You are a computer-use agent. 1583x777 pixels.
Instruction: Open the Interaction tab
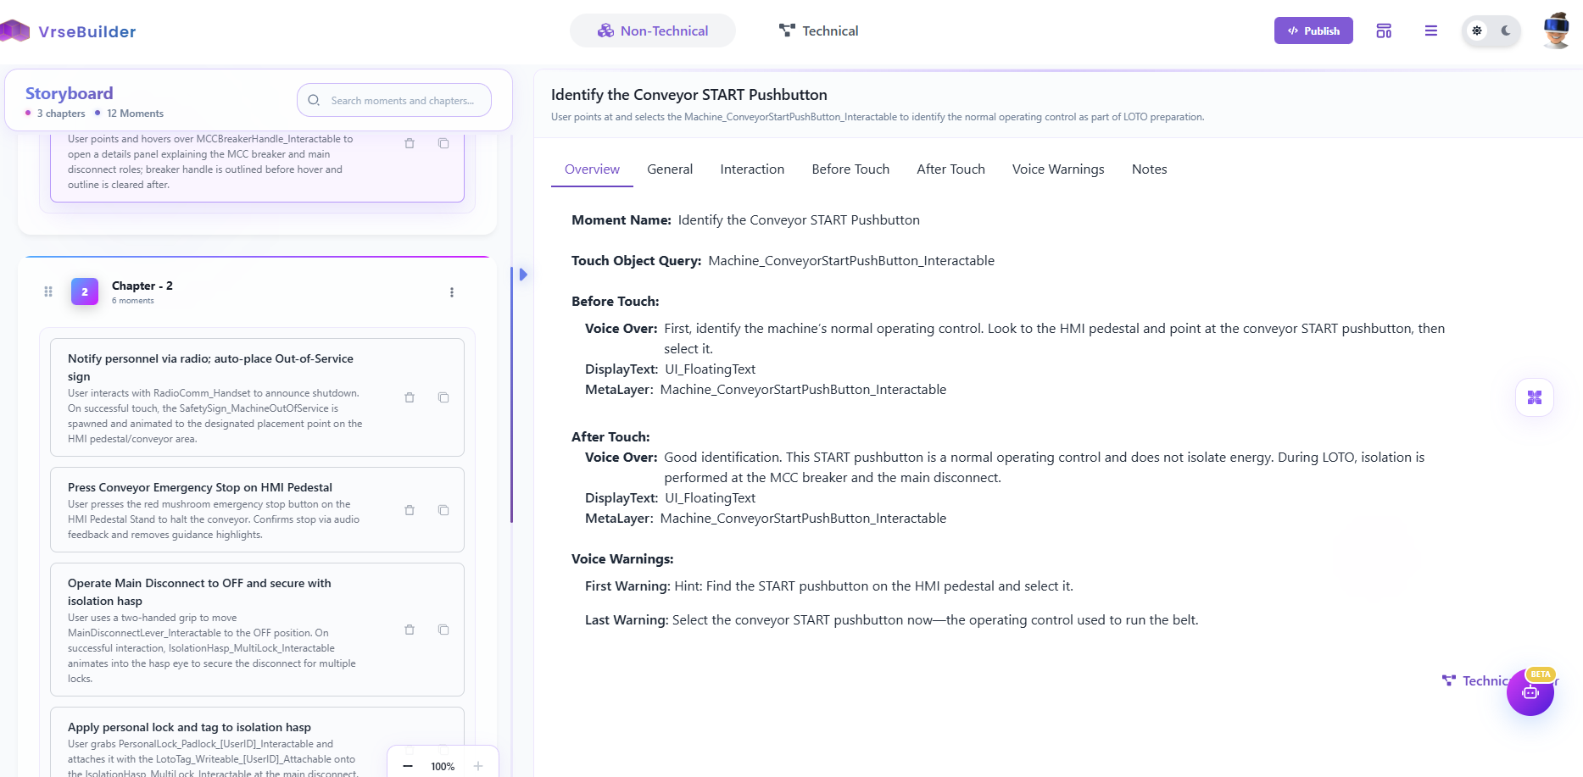point(752,169)
